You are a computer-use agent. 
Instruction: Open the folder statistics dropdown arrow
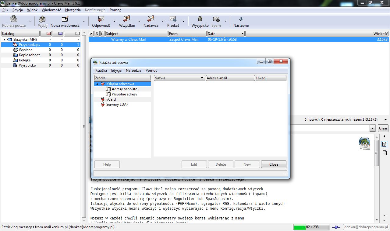[385, 120]
